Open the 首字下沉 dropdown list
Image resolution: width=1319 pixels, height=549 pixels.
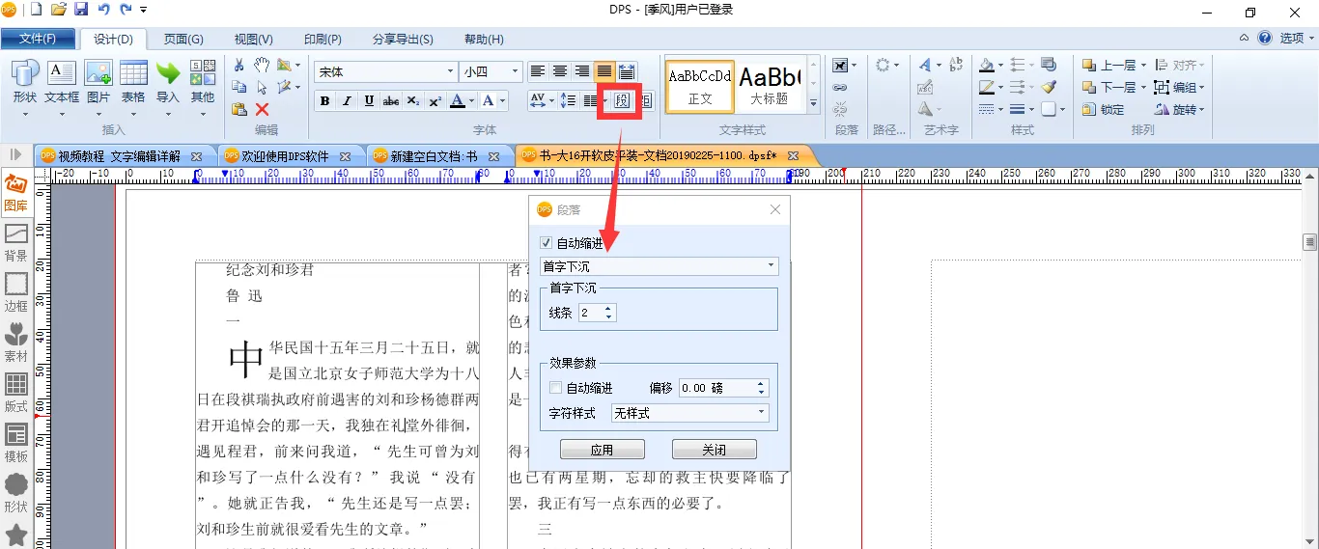(x=771, y=266)
